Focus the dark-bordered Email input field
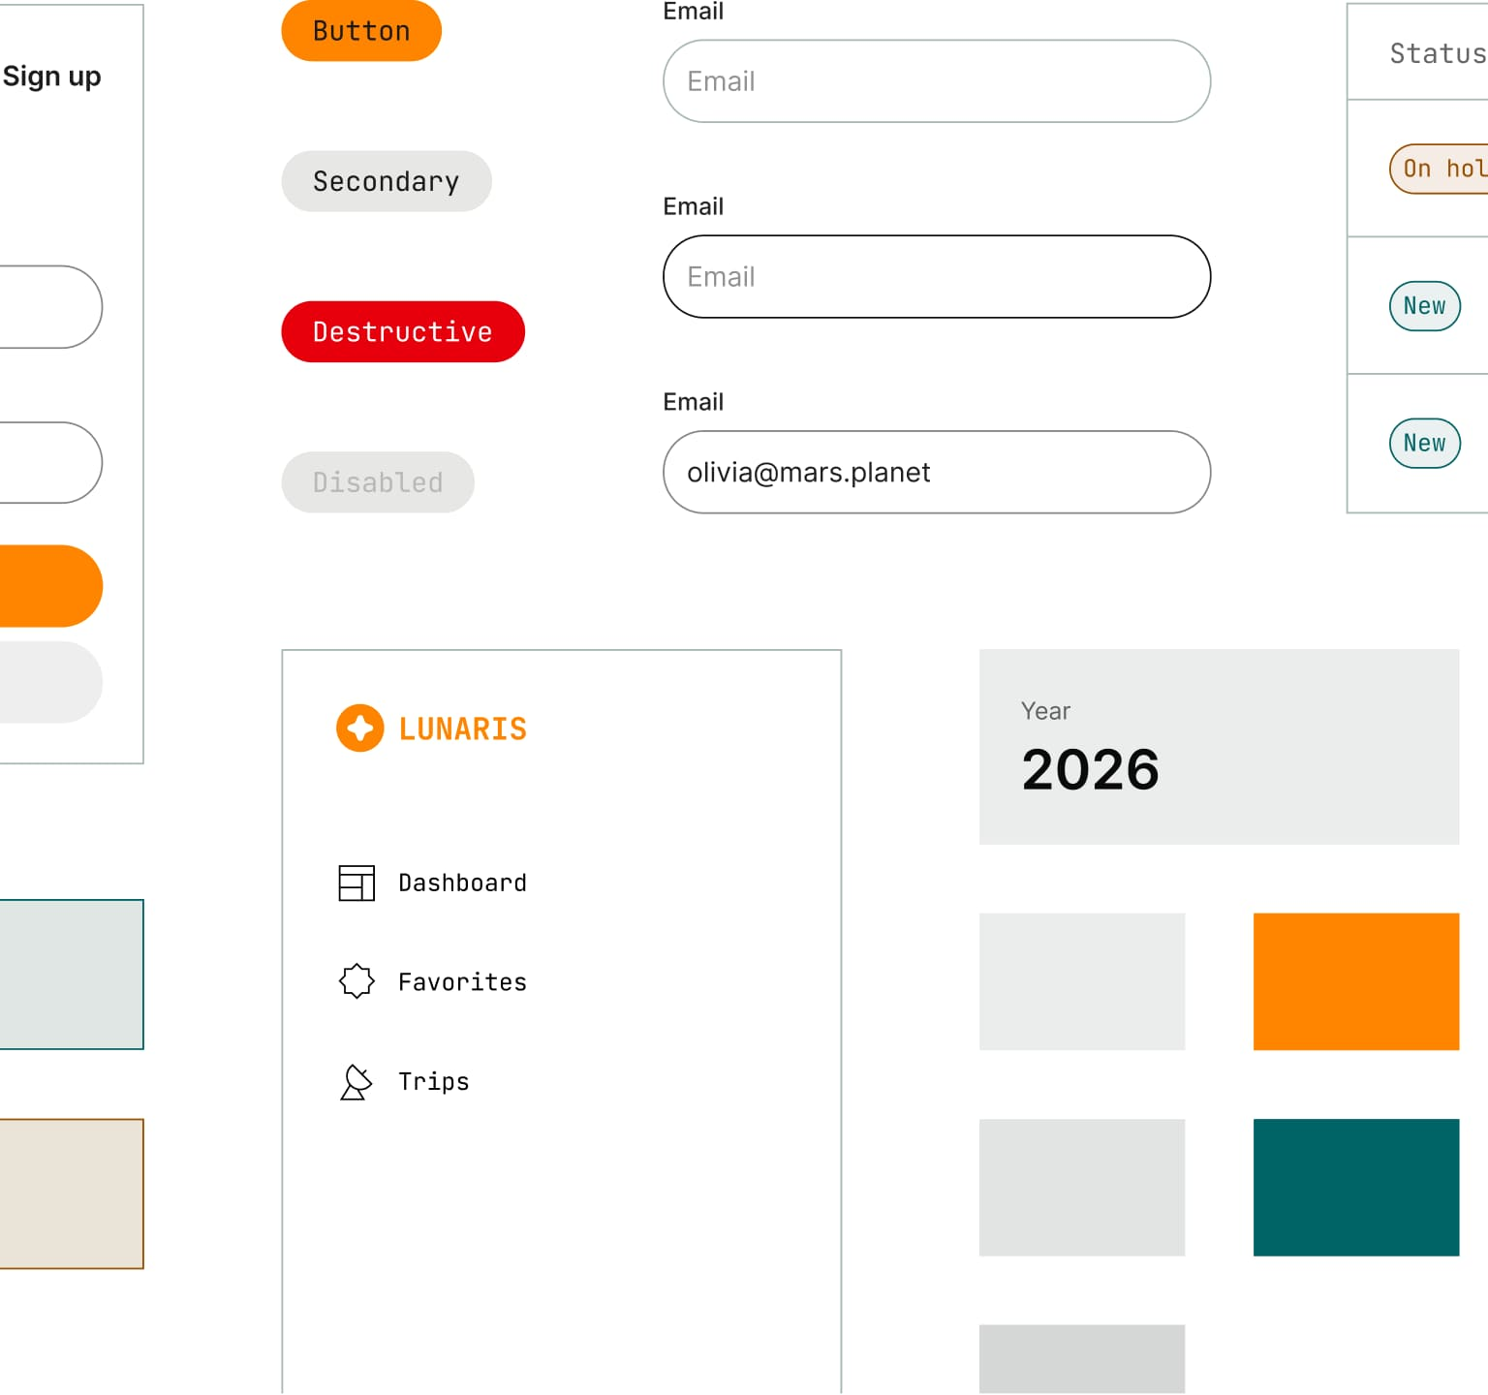The width and height of the screenshot is (1488, 1395). point(936,277)
